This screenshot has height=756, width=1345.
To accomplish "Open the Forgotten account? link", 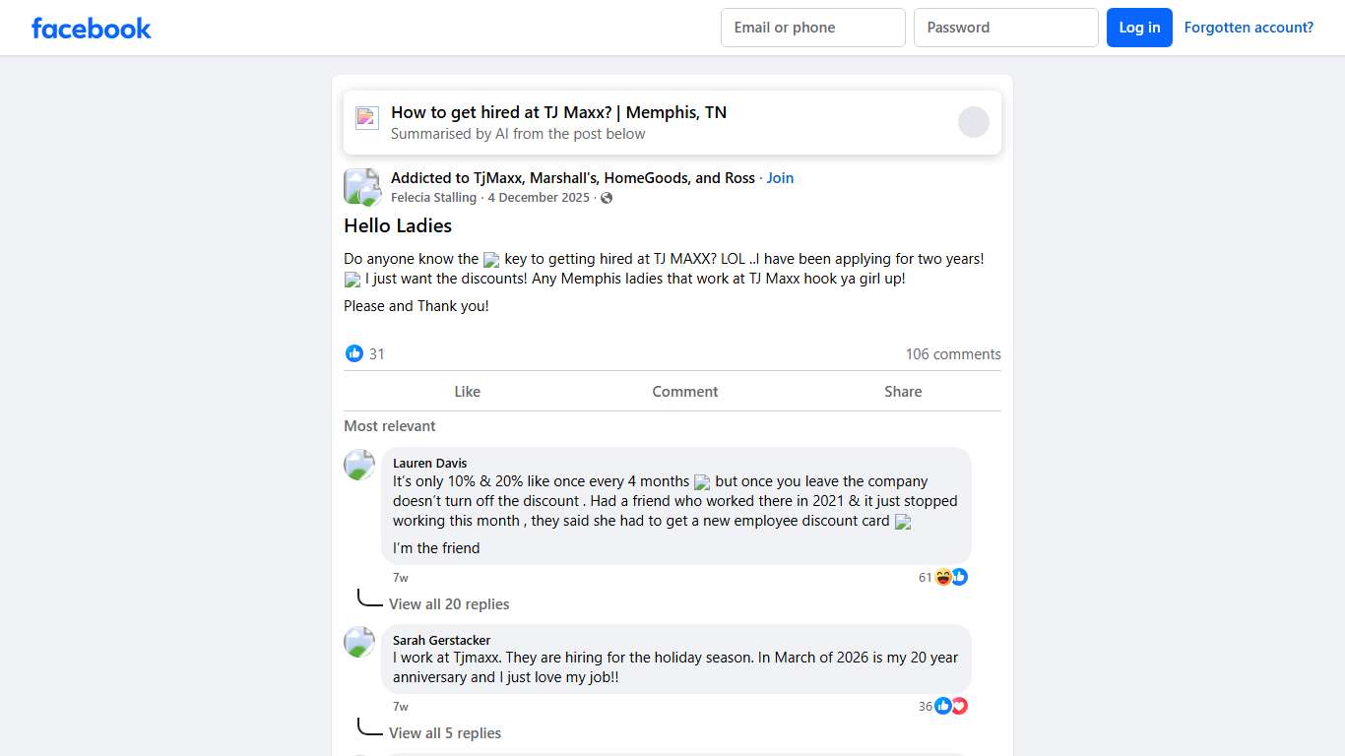I will [1249, 28].
